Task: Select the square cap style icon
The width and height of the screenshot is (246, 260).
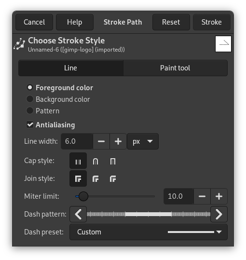Action: 113,161
